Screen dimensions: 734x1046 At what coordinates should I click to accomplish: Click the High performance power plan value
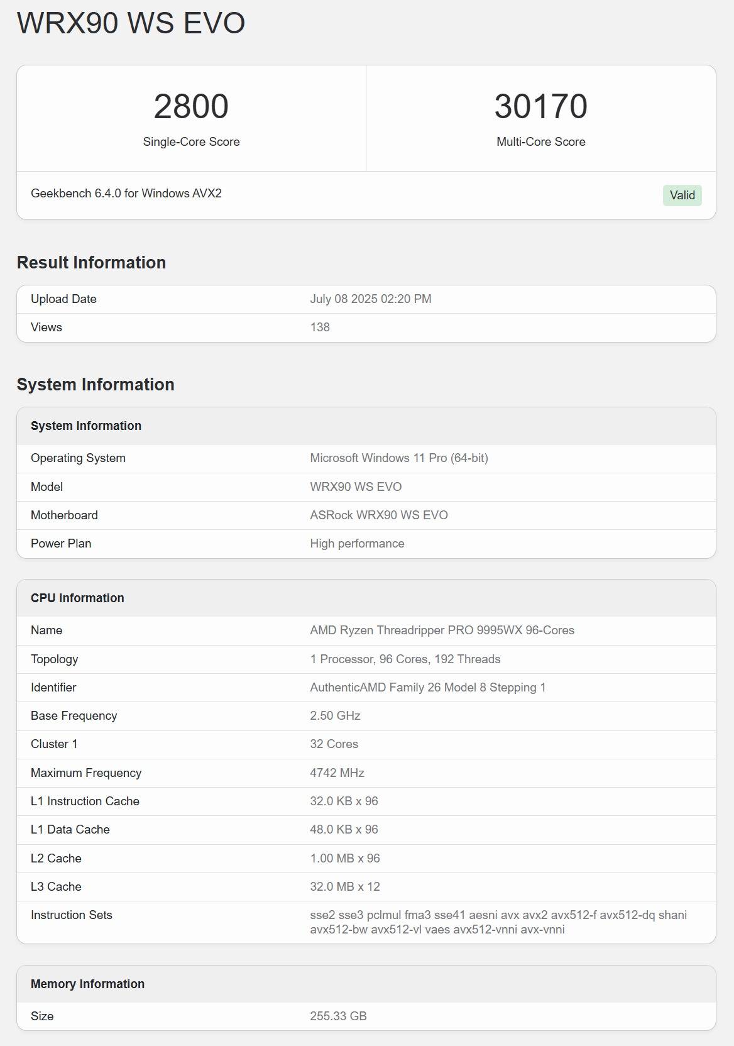(x=357, y=544)
